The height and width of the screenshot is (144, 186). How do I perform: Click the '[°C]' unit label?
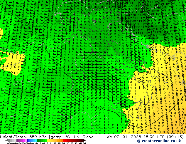pyautogui.click(x=68, y=137)
